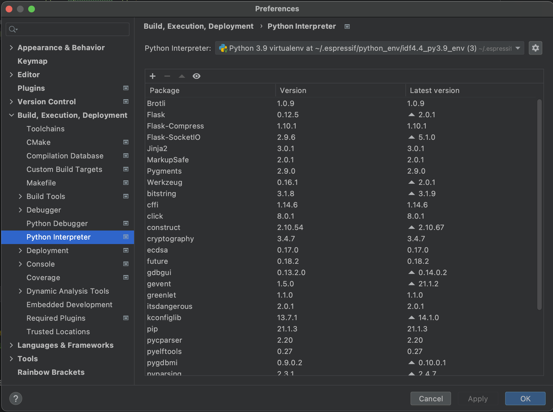Toggle the eye icon to show early releases

(197, 76)
